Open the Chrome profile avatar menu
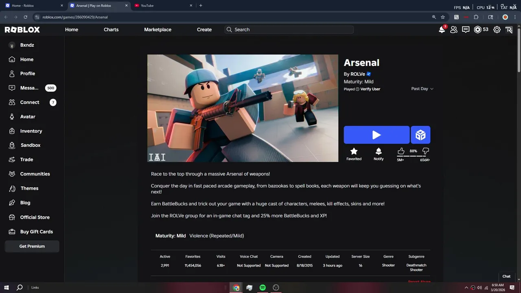 pyautogui.click(x=505, y=17)
